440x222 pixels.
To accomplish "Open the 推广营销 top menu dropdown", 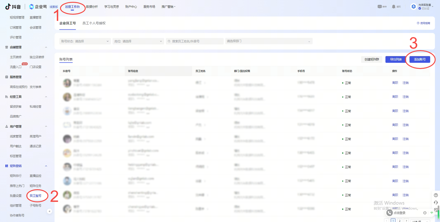I will click(168, 7).
